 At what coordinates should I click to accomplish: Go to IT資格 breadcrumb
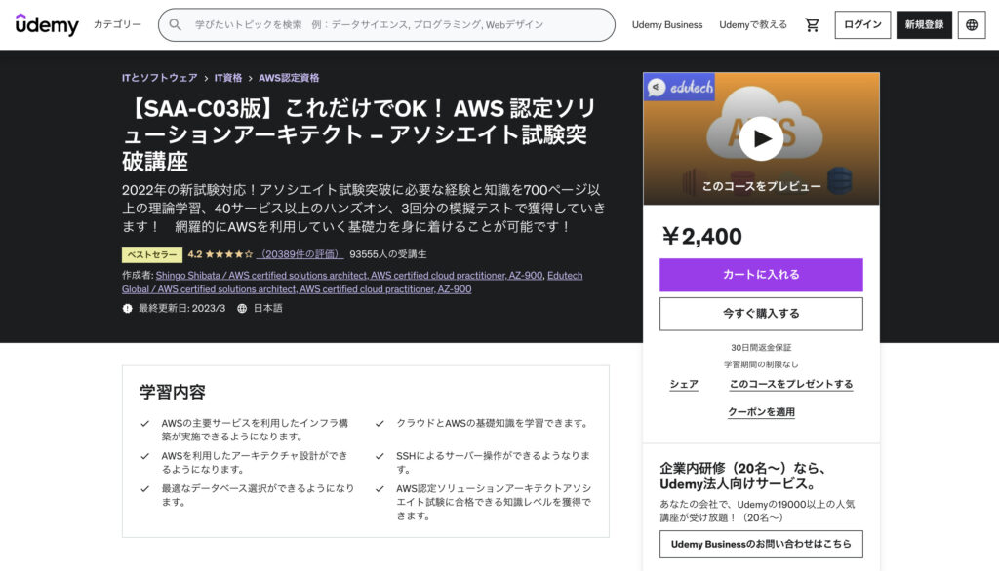point(228,78)
